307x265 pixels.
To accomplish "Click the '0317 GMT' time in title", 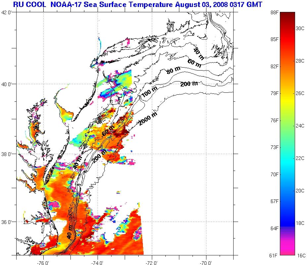I will tap(246, 5).
